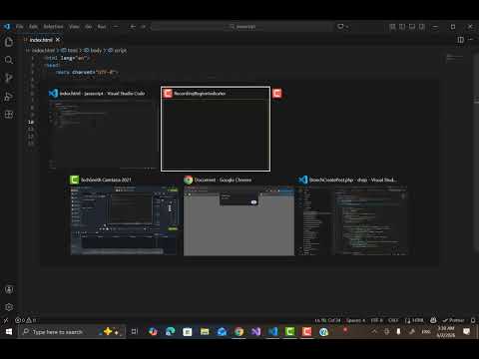The image size is (479, 359).
Task: Close the index.html tab
Action: click(58, 40)
